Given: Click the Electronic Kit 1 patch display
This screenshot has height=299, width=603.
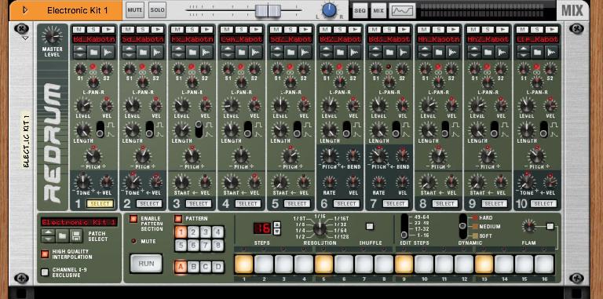Looking at the screenshot, I should point(79,222).
